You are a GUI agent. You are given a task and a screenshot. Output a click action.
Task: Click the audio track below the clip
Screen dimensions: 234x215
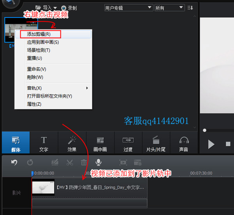[x=90, y=203]
